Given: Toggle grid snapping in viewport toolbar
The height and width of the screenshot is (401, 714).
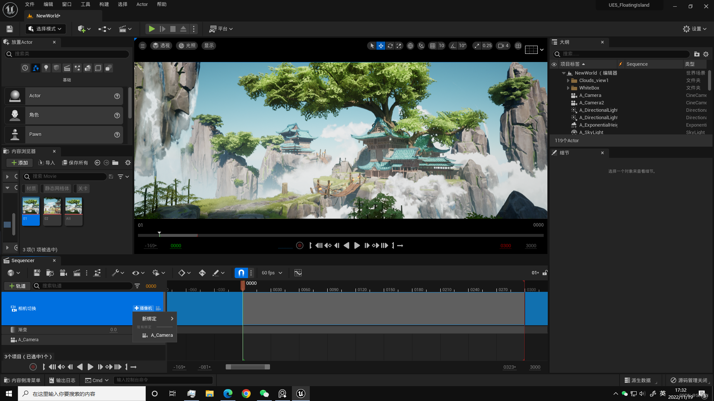Looking at the screenshot, I should [x=432, y=46].
